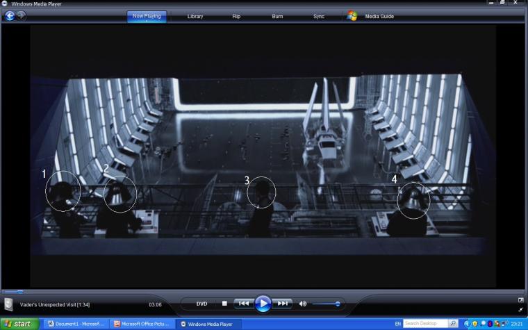The width and height of the screenshot is (528, 330).
Task: Click the Star Wars video frame
Action: point(263,156)
